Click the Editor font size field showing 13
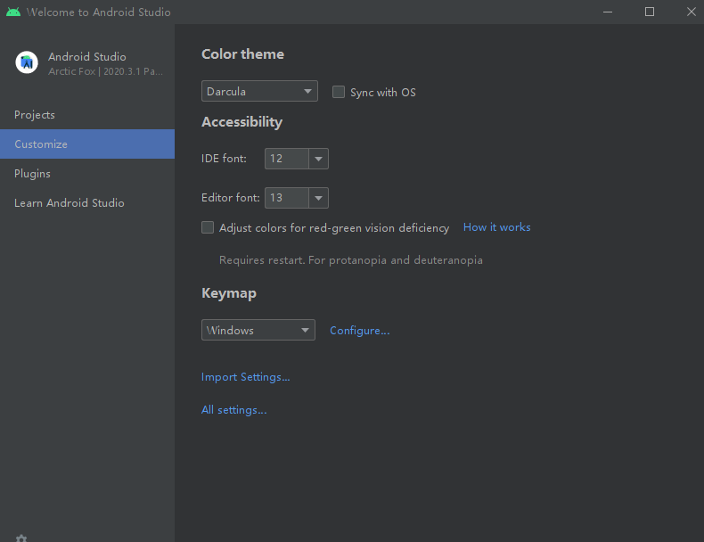704x542 pixels. click(287, 198)
